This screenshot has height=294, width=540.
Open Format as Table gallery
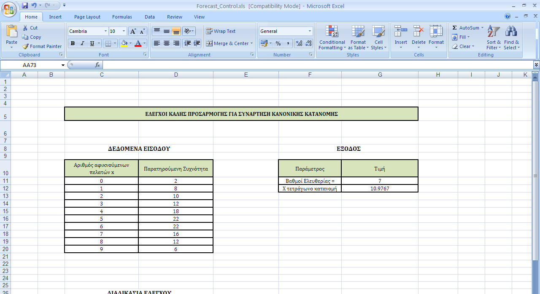coord(358,37)
